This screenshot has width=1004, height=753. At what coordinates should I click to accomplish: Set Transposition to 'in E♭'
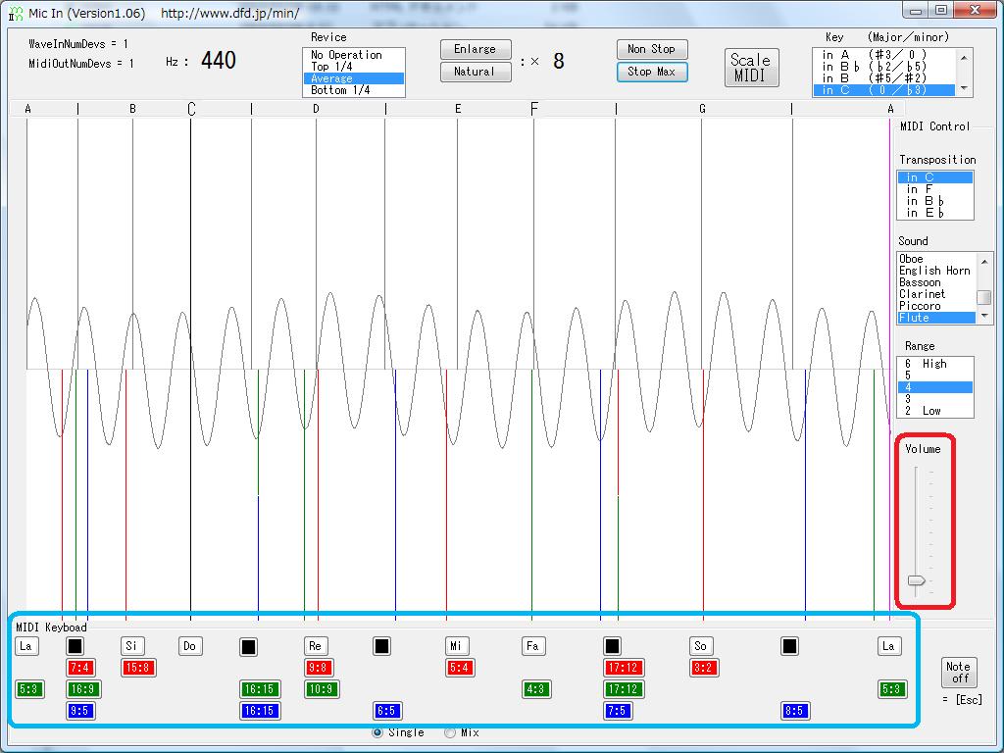click(934, 213)
